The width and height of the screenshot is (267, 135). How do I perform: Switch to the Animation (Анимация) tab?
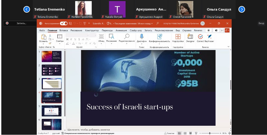[x=121, y=30]
